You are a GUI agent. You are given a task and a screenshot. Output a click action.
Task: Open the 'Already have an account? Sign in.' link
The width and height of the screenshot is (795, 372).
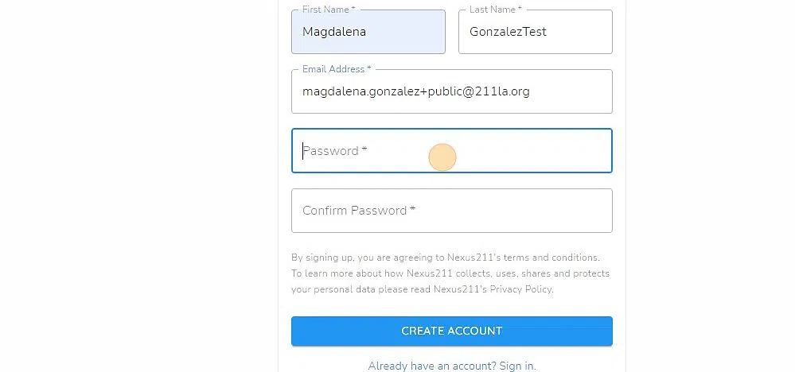(x=451, y=366)
